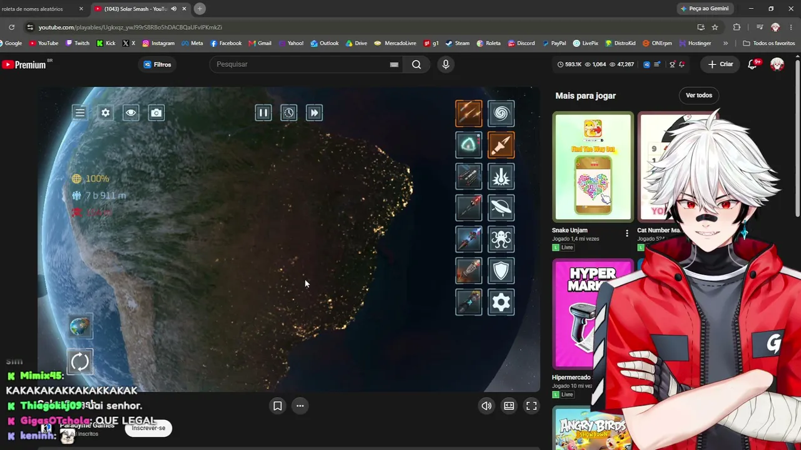Open the Gmail bookmark
The width and height of the screenshot is (801, 450).
pos(260,43)
